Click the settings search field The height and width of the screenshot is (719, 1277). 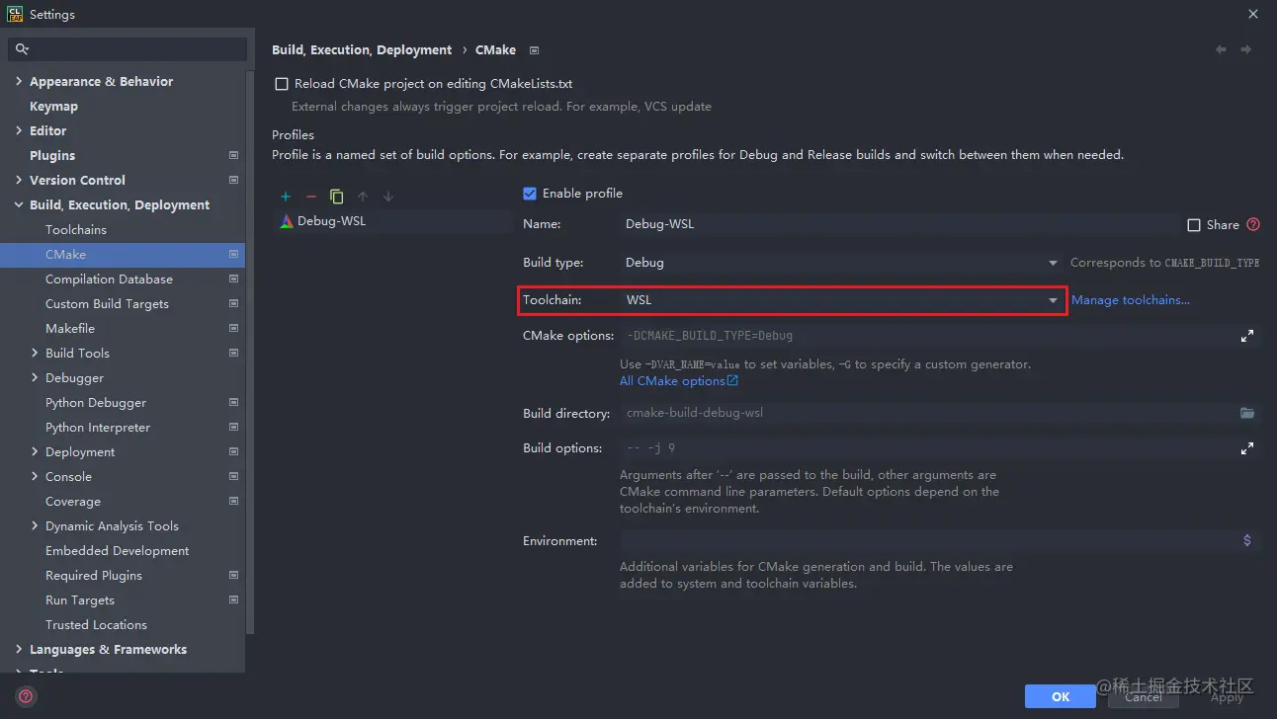point(128,48)
